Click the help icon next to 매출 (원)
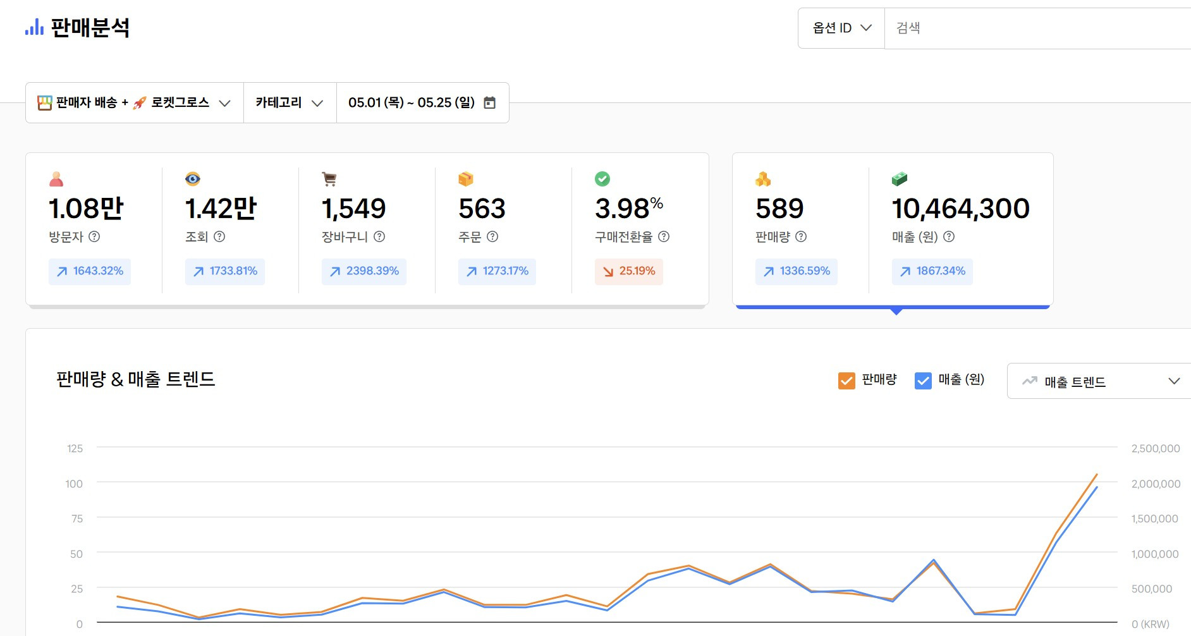The image size is (1191, 636). [949, 236]
